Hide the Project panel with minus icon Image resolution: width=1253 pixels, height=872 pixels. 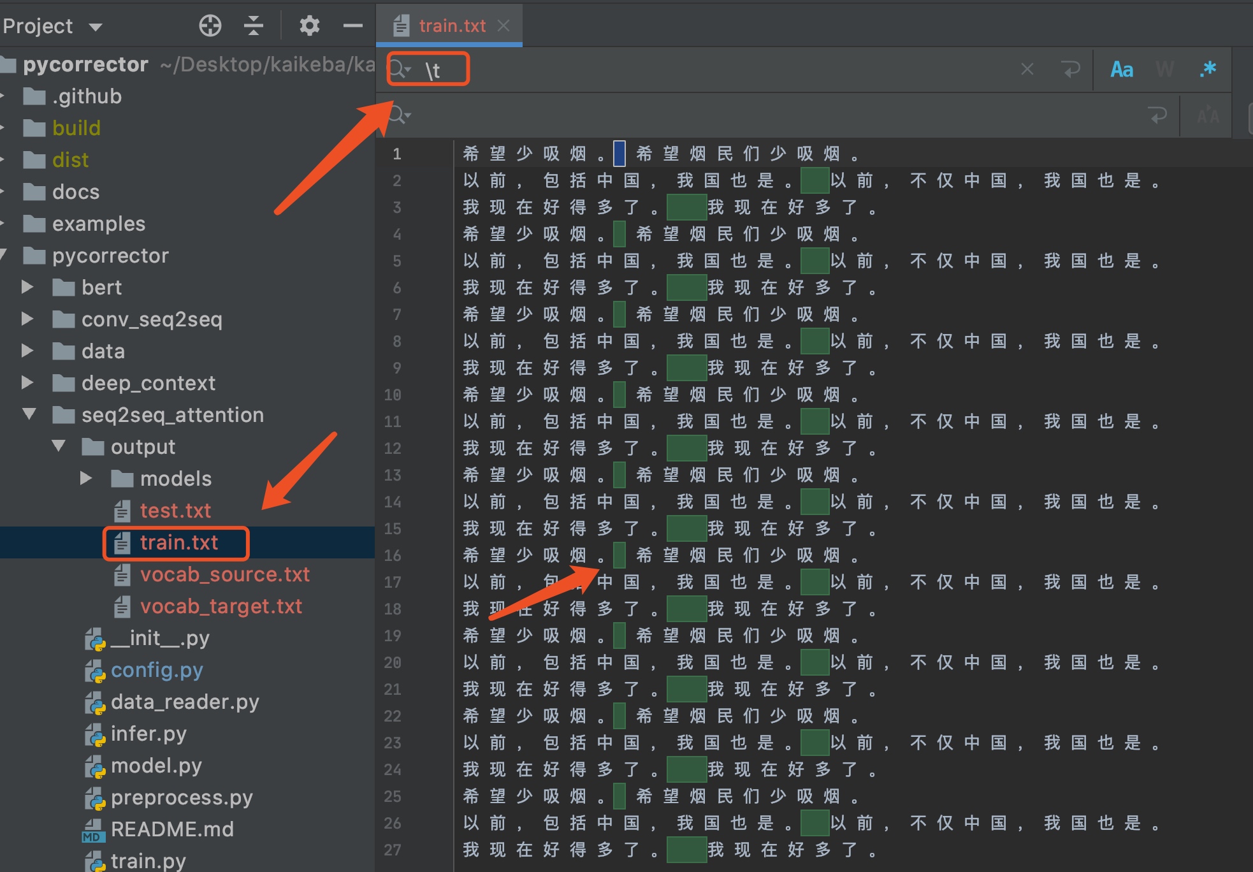click(352, 25)
